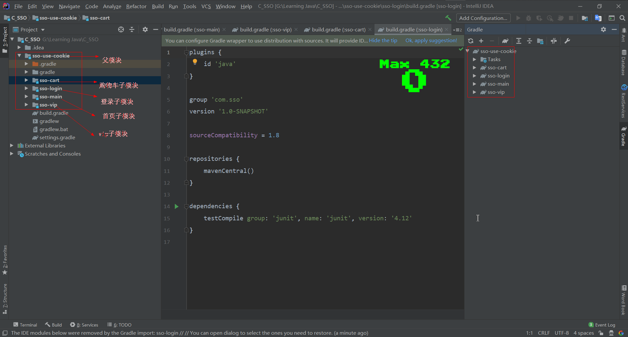Click locate file target icon in Project panel
628x337 pixels.
pyautogui.click(x=121, y=29)
